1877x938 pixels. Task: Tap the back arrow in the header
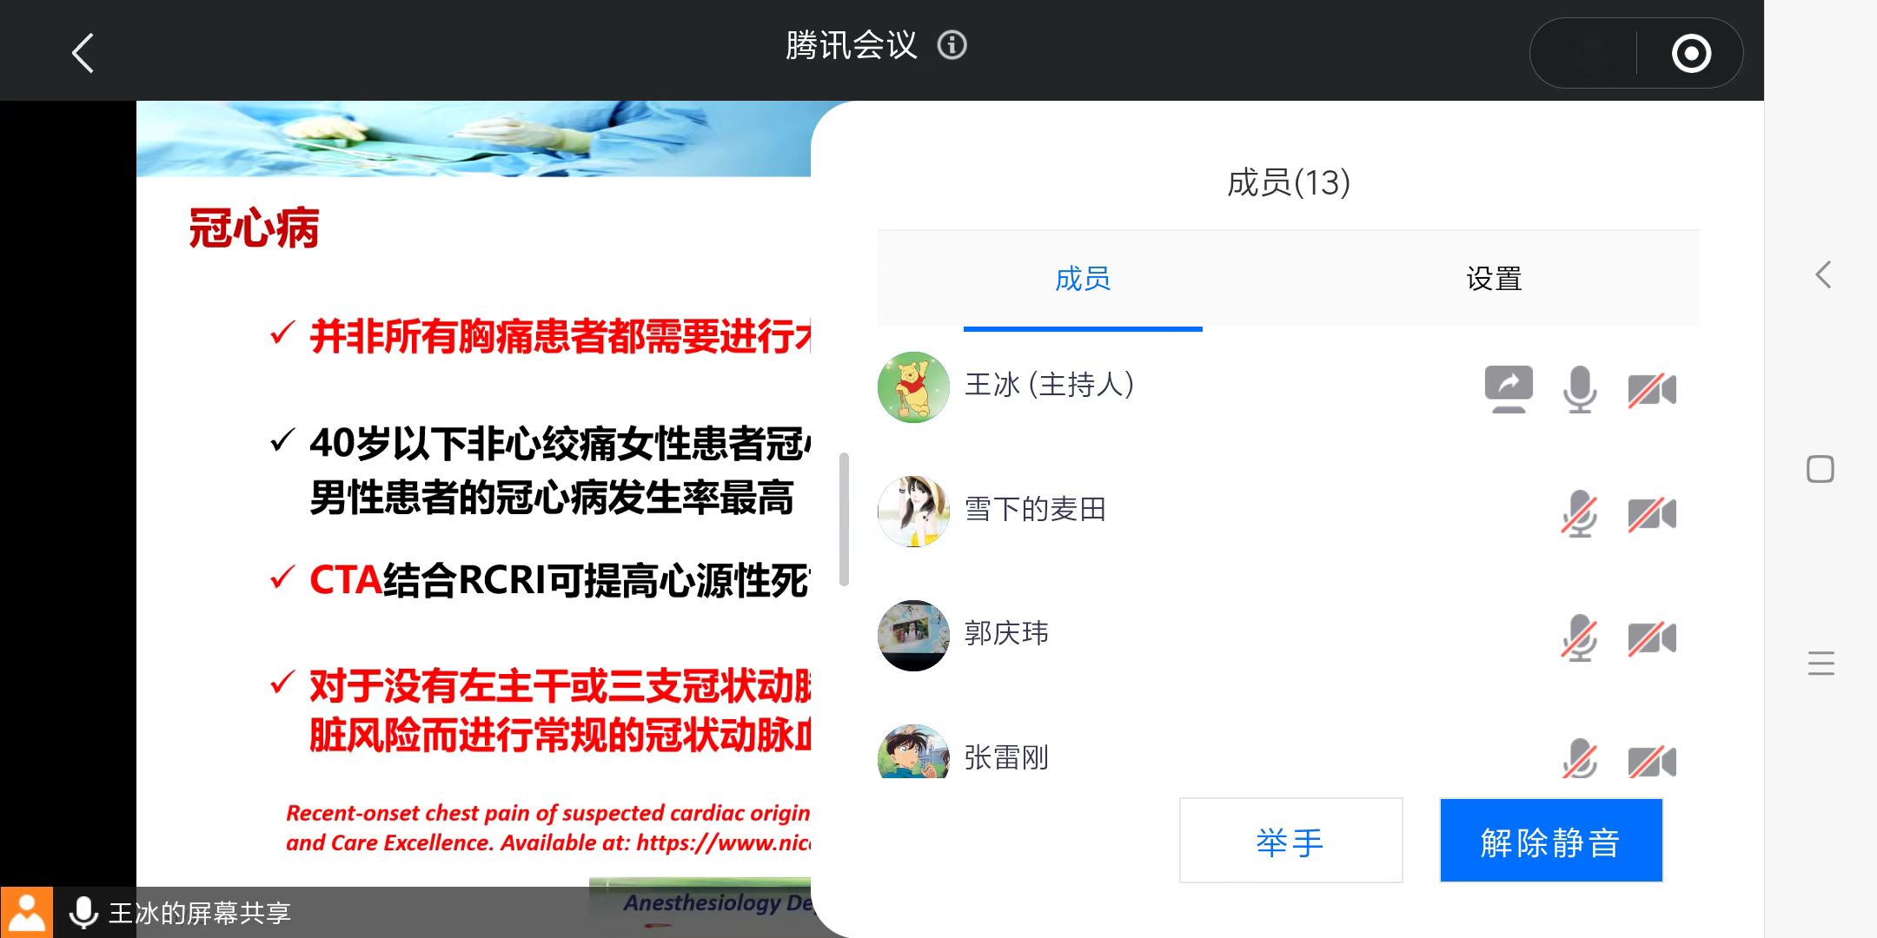pos(83,53)
